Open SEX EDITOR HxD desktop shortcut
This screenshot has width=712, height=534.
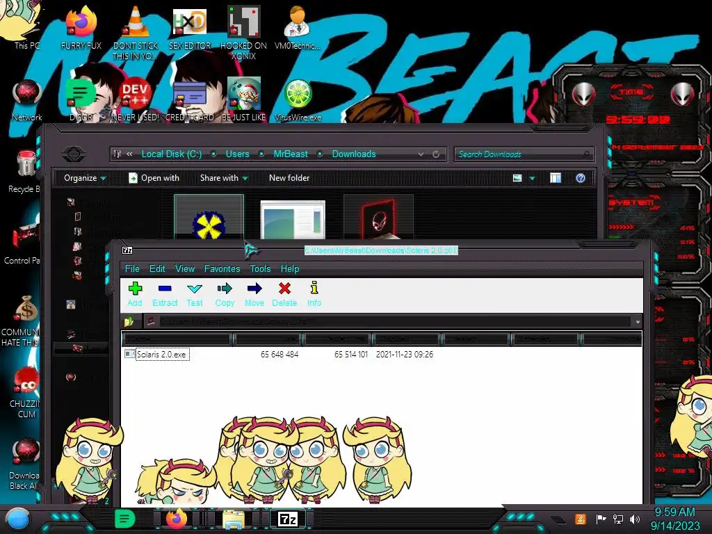click(x=190, y=28)
